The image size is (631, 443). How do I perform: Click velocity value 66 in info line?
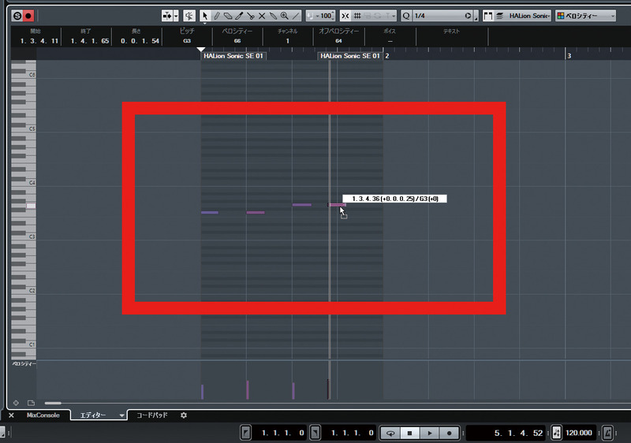[x=237, y=41]
